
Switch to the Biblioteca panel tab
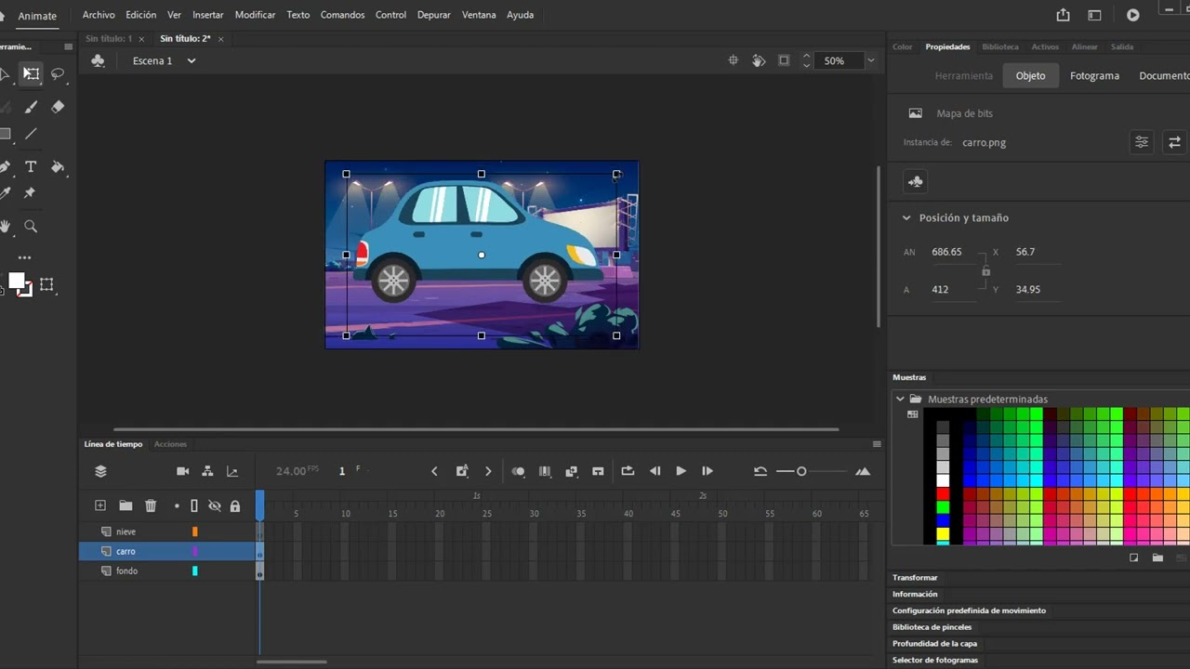click(1000, 46)
